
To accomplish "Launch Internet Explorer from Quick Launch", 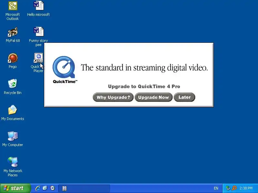I will point(38,188).
